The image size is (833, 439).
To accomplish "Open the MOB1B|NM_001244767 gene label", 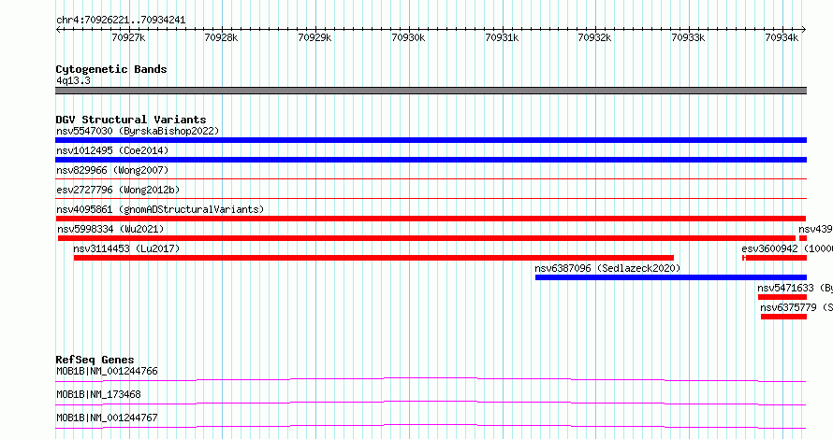I will (108, 418).
